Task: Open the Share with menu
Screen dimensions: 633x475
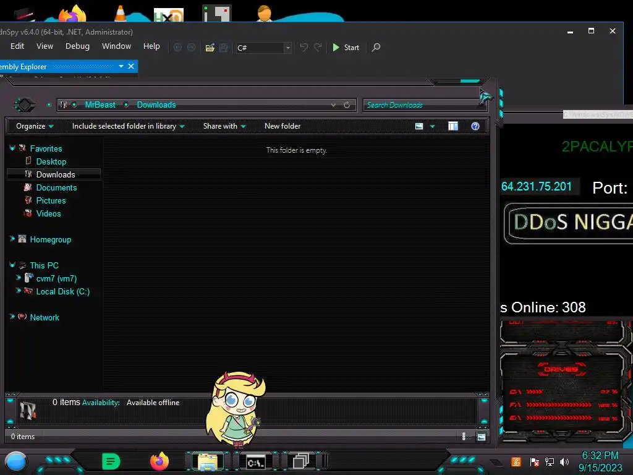Action: click(224, 126)
